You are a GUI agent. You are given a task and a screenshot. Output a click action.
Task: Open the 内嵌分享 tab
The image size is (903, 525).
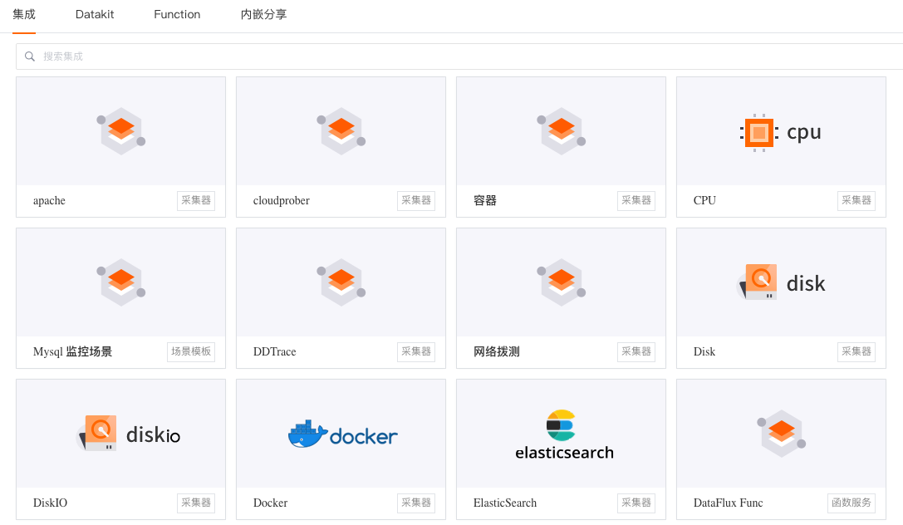click(x=263, y=14)
